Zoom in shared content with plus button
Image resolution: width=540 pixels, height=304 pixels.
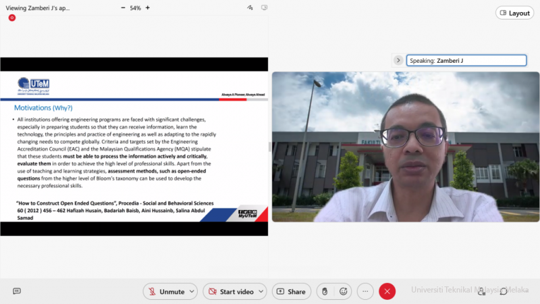[x=148, y=8]
